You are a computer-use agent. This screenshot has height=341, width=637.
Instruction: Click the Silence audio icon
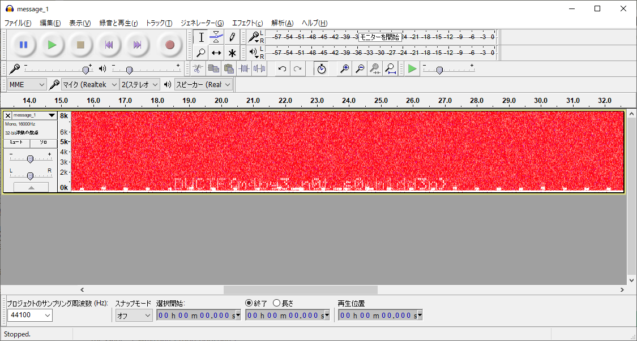tap(259, 68)
